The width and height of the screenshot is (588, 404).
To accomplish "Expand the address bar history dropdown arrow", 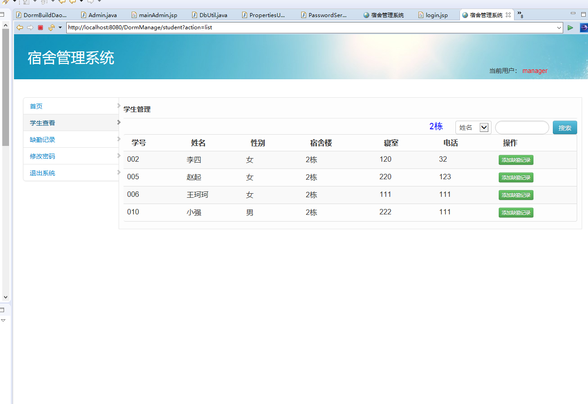I will [x=560, y=27].
